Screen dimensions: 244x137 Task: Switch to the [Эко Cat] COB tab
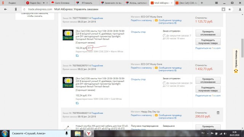point(186,3)
